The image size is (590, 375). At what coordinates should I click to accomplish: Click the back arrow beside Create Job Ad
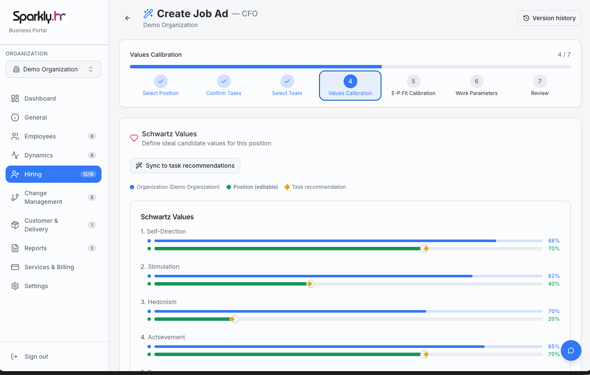[128, 18]
